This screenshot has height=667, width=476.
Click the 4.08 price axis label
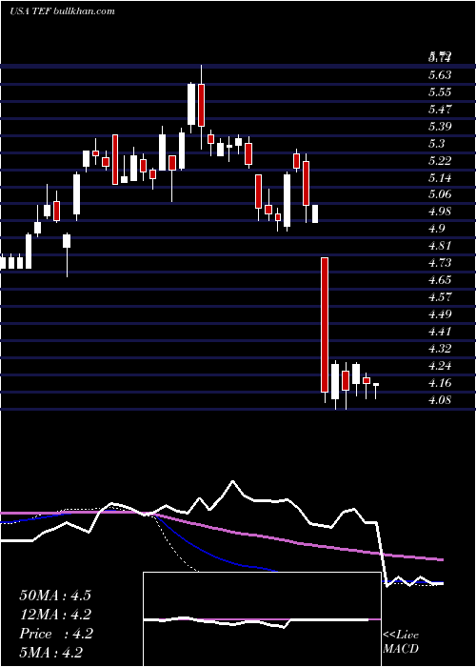(x=440, y=400)
